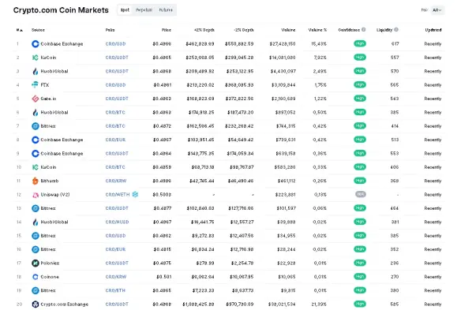Screen dimensions: 457x310
Task: Click High confidence badge in Coinone row
Action: coord(360,277)
